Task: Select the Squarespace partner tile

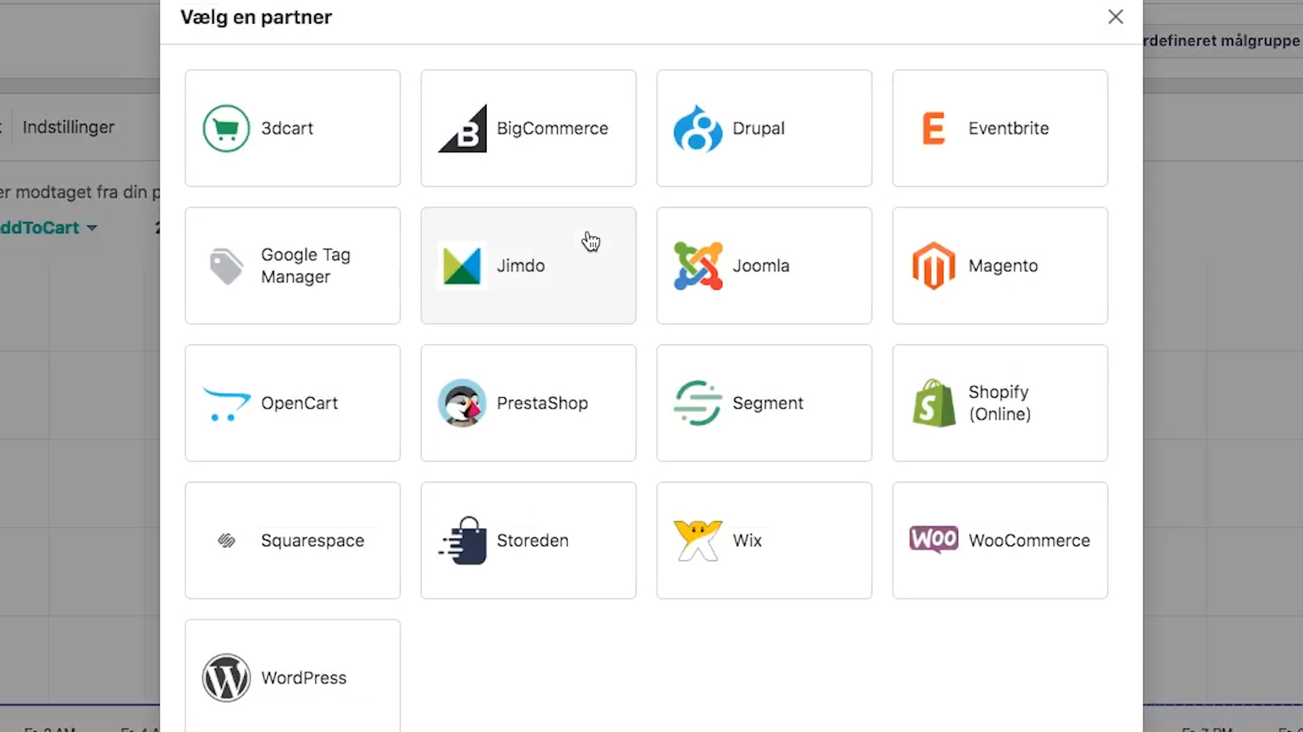Action: tap(292, 540)
